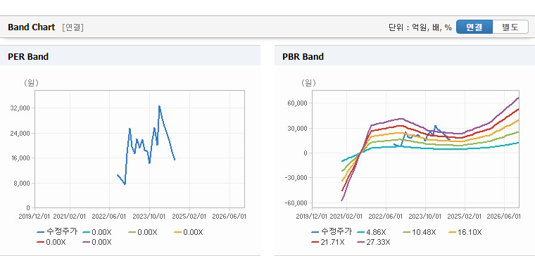
Task: Click 2022/06/01 date label in PER chart
Action: (x=109, y=217)
